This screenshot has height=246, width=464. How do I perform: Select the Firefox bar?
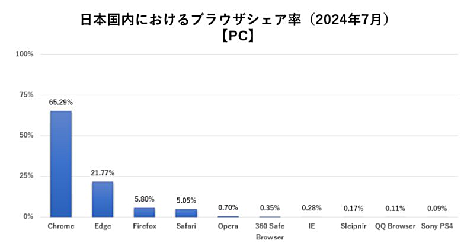144,212
